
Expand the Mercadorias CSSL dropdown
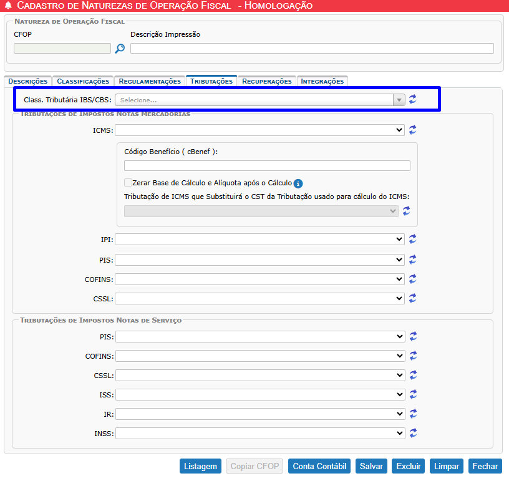coord(259,299)
